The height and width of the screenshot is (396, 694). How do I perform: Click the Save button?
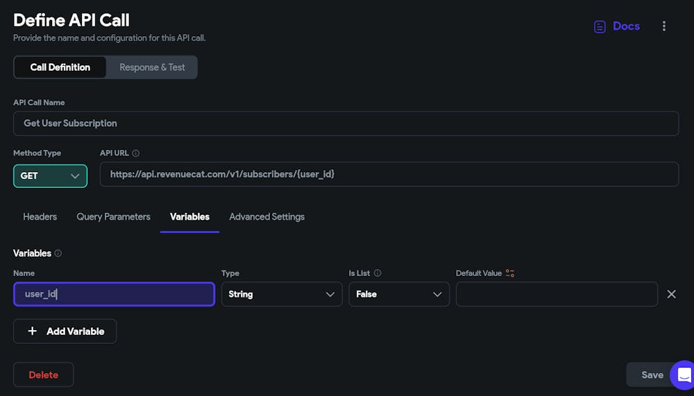click(x=648, y=375)
